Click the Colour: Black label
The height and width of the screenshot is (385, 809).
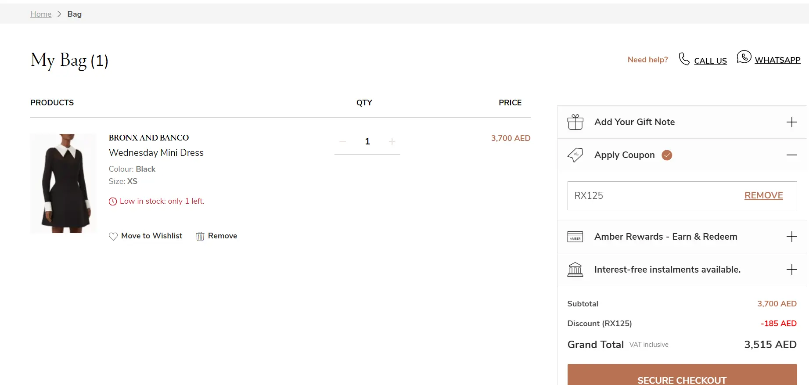[x=132, y=169]
